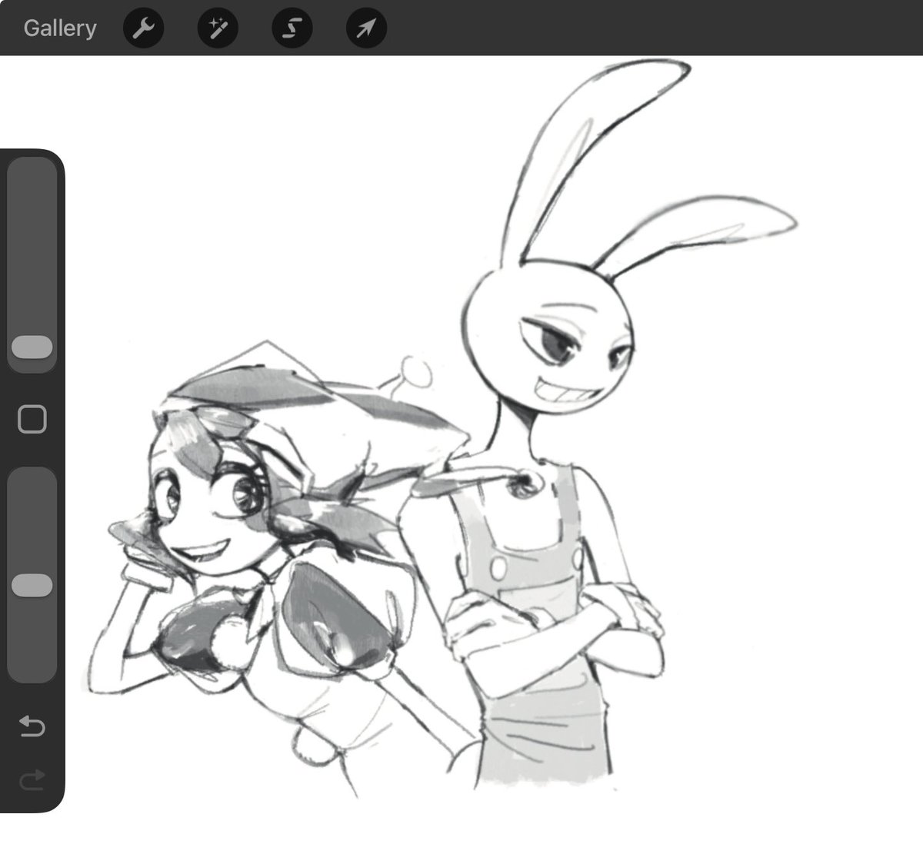The width and height of the screenshot is (923, 844).
Task: Open the Adjustments magic wand menu
Action: [218, 28]
